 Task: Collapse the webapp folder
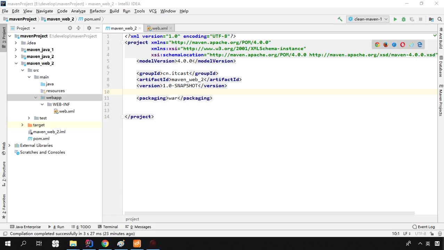(35, 98)
